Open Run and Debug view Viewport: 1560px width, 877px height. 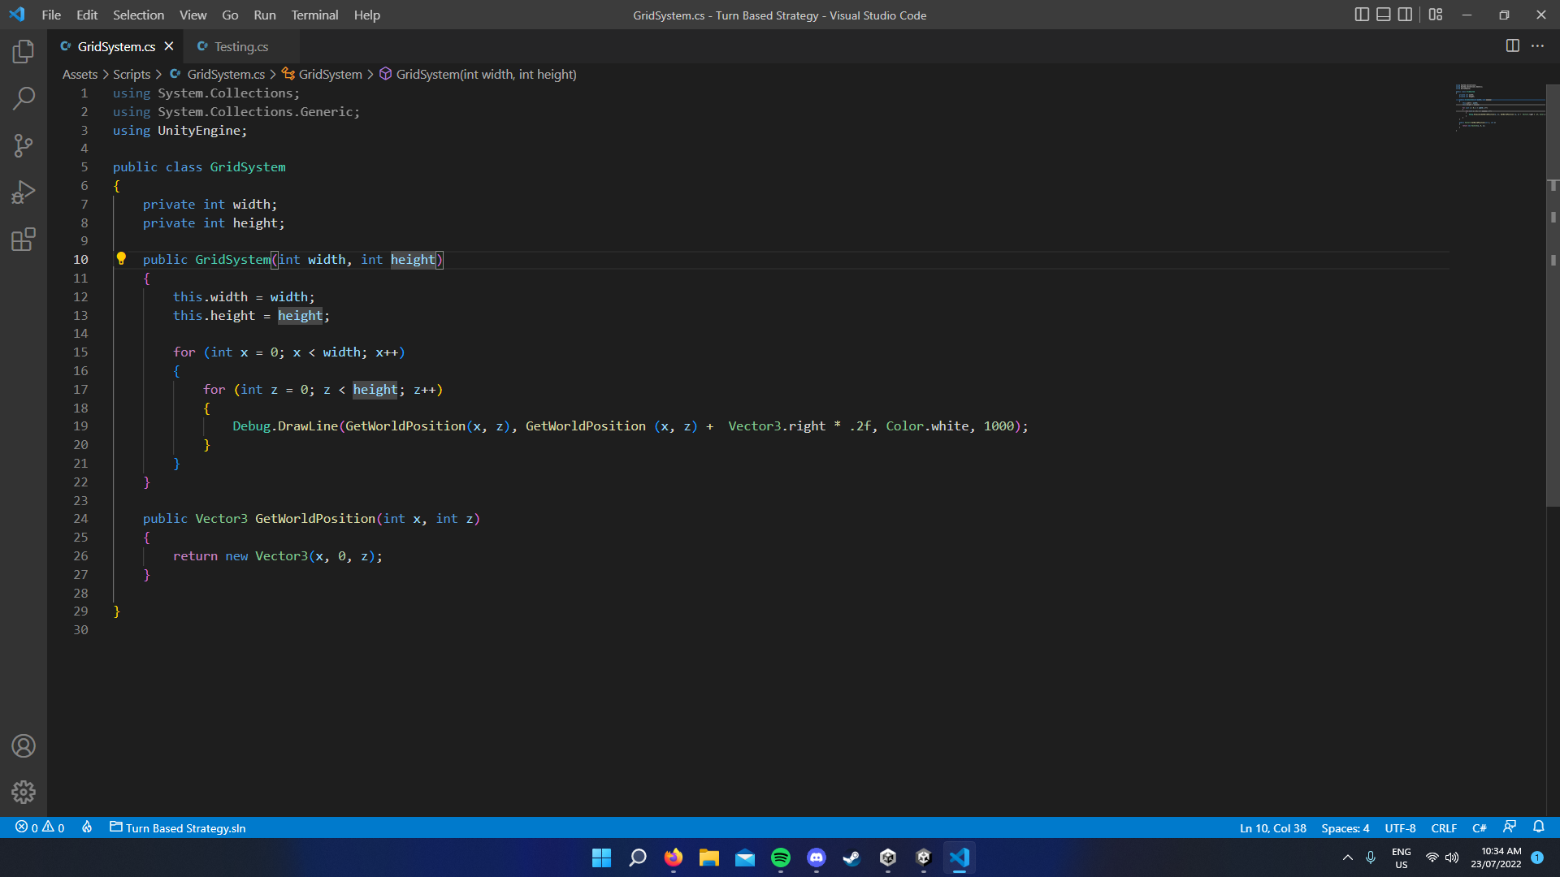click(24, 192)
